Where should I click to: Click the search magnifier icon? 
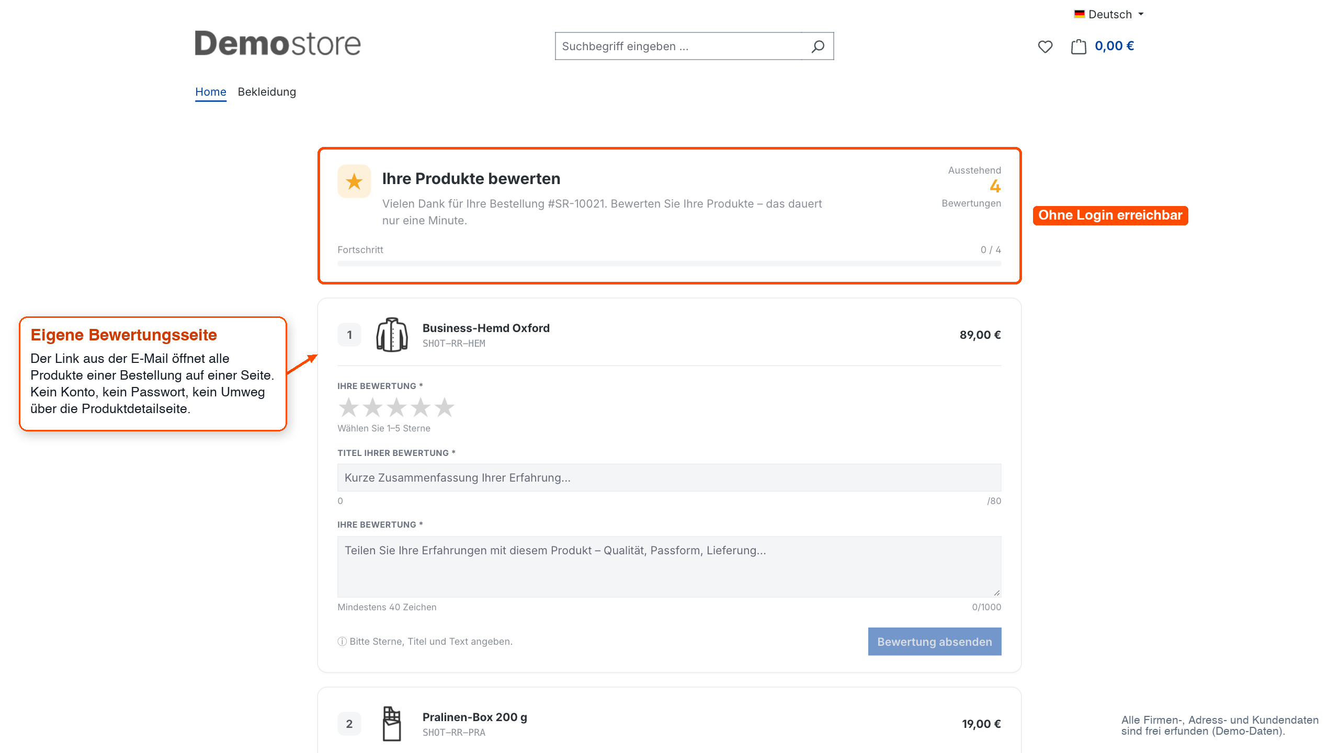[818, 47]
